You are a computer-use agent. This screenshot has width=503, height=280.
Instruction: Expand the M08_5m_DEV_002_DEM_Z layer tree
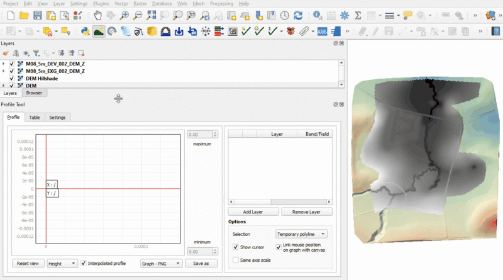click(4, 64)
